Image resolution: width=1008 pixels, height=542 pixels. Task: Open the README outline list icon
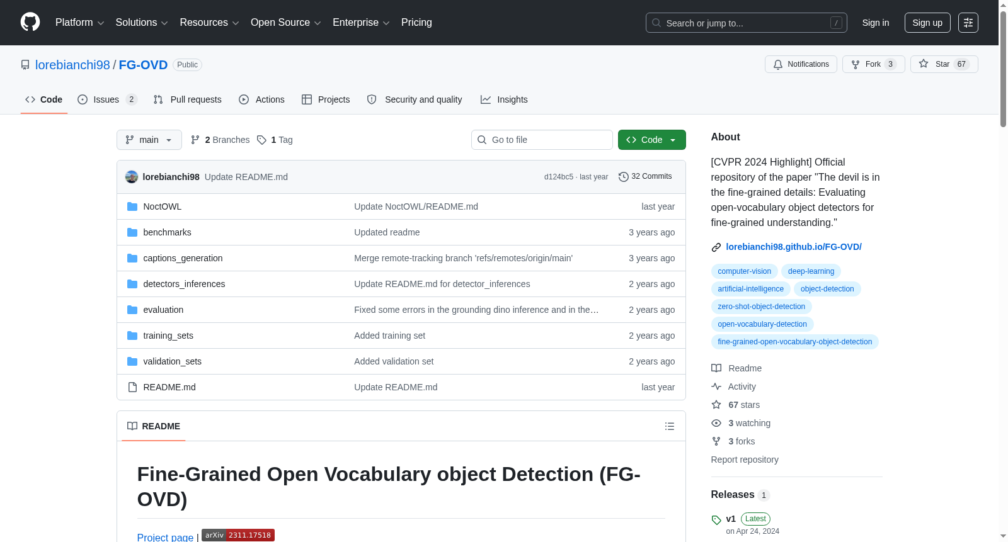pyautogui.click(x=670, y=426)
